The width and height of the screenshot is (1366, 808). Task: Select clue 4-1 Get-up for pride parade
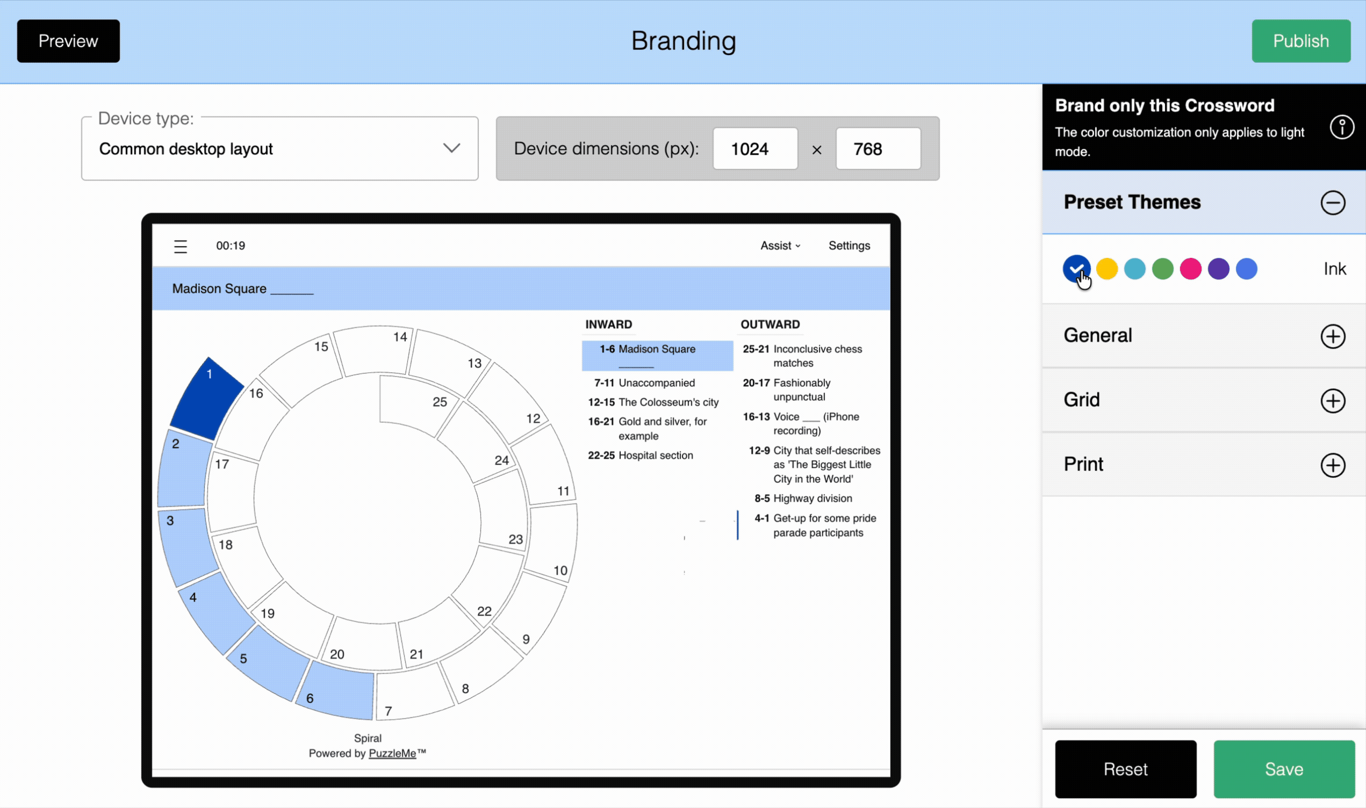click(813, 525)
